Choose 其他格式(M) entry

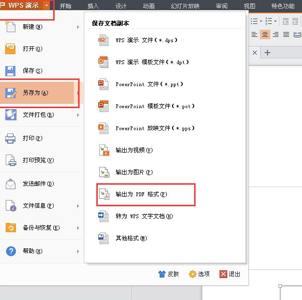click(x=131, y=238)
